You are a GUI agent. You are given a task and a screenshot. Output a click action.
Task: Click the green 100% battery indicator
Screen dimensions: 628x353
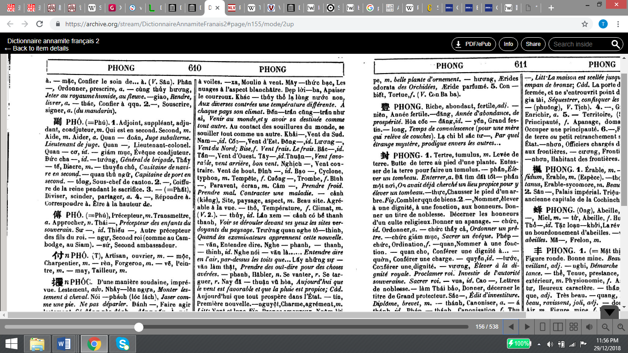pyautogui.click(x=518, y=343)
